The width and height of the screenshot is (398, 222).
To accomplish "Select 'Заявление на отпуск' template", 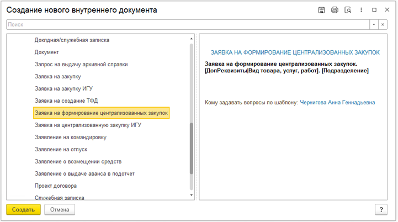I will [61, 150].
